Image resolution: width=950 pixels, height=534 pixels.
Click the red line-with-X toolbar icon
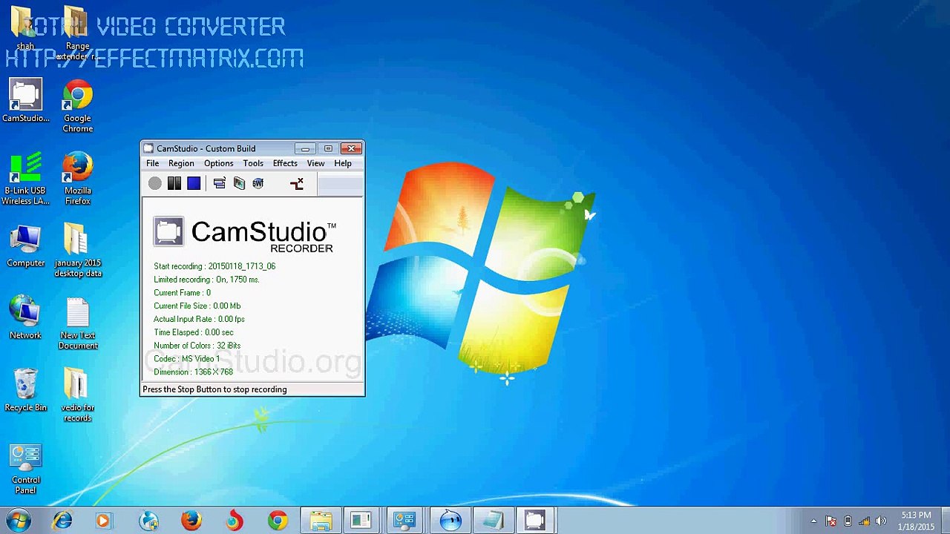(x=297, y=183)
